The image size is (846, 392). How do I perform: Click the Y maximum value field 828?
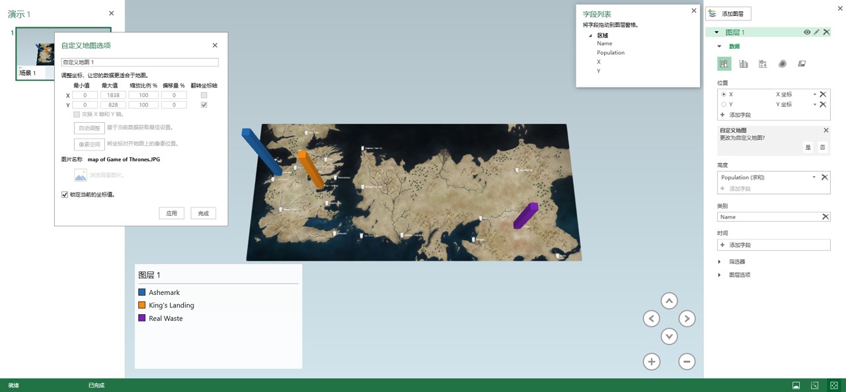pyautogui.click(x=113, y=105)
